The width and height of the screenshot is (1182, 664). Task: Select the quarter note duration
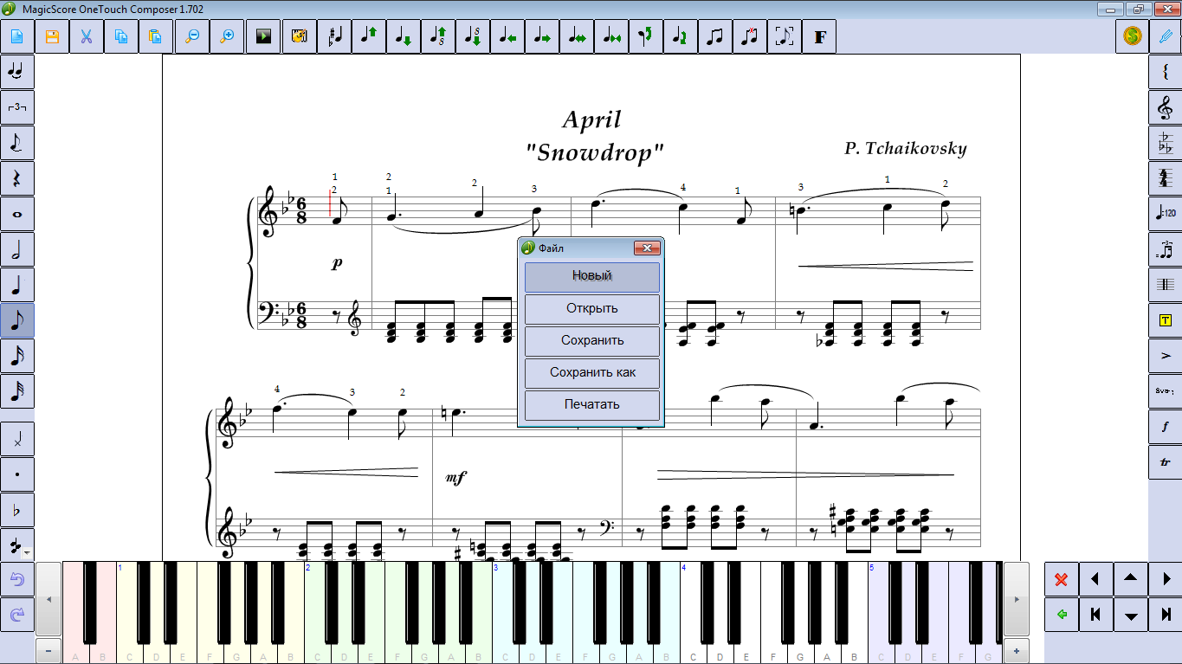click(17, 285)
